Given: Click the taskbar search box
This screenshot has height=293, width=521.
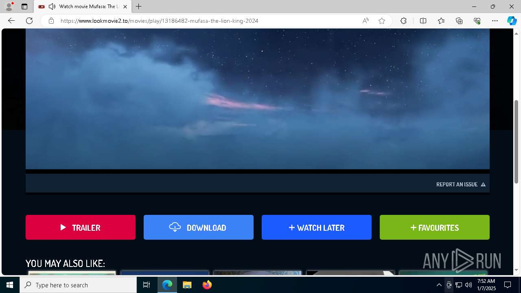Looking at the screenshot, I should pos(78,285).
